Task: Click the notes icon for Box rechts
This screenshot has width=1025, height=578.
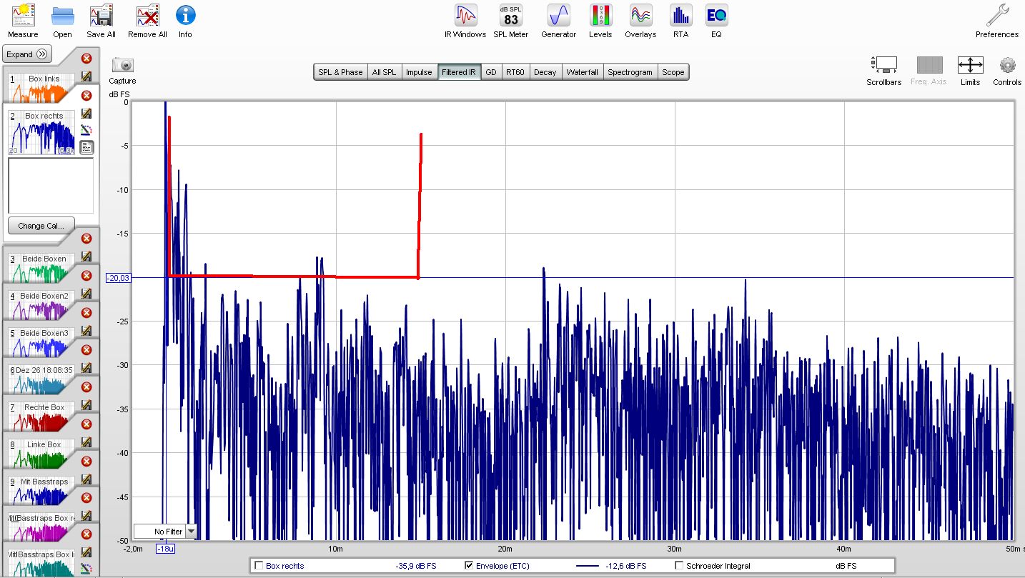Action: point(86,147)
